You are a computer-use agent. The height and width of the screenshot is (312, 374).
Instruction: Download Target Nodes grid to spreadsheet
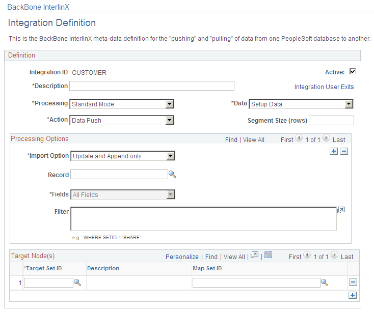[269, 255]
